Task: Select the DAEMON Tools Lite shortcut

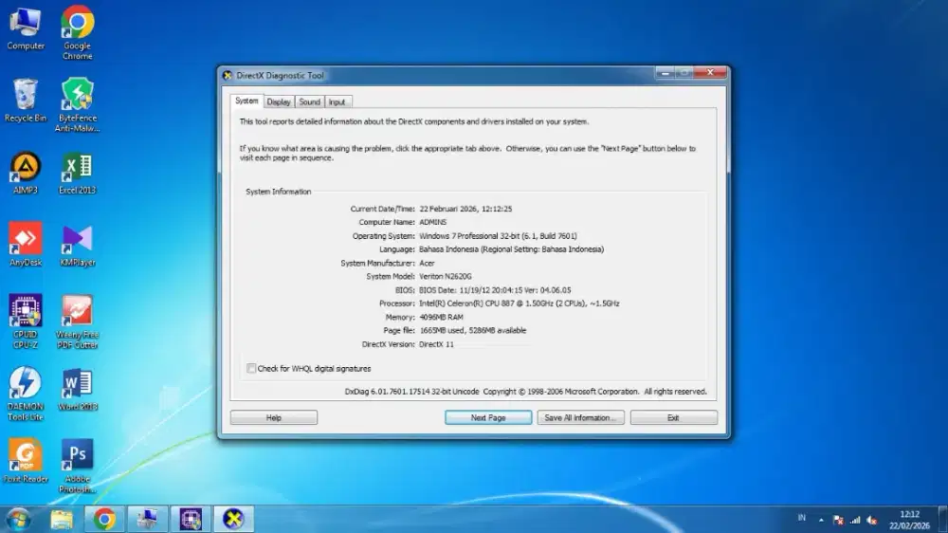Action: pos(26,394)
